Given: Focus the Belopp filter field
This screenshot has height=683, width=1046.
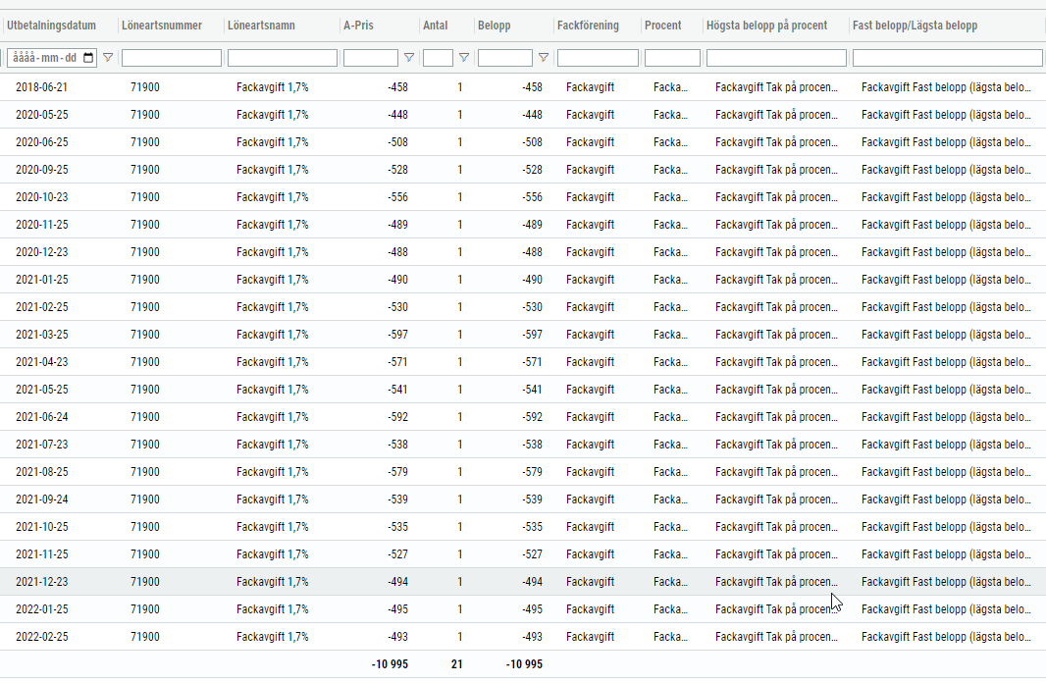Looking at the screenshot, I should [x=505, y=58].
